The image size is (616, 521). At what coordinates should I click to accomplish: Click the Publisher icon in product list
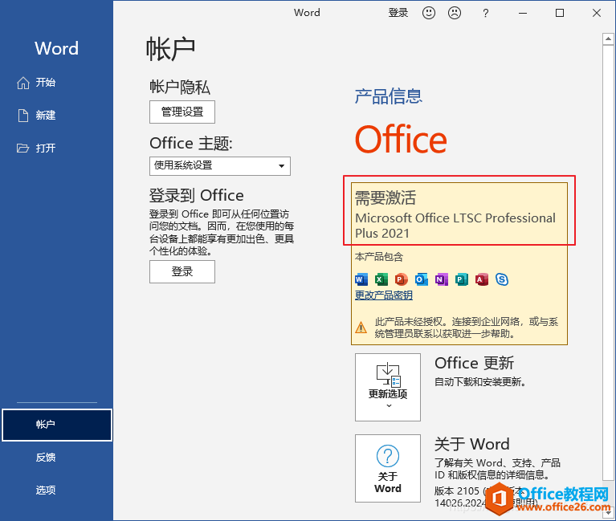461,279
